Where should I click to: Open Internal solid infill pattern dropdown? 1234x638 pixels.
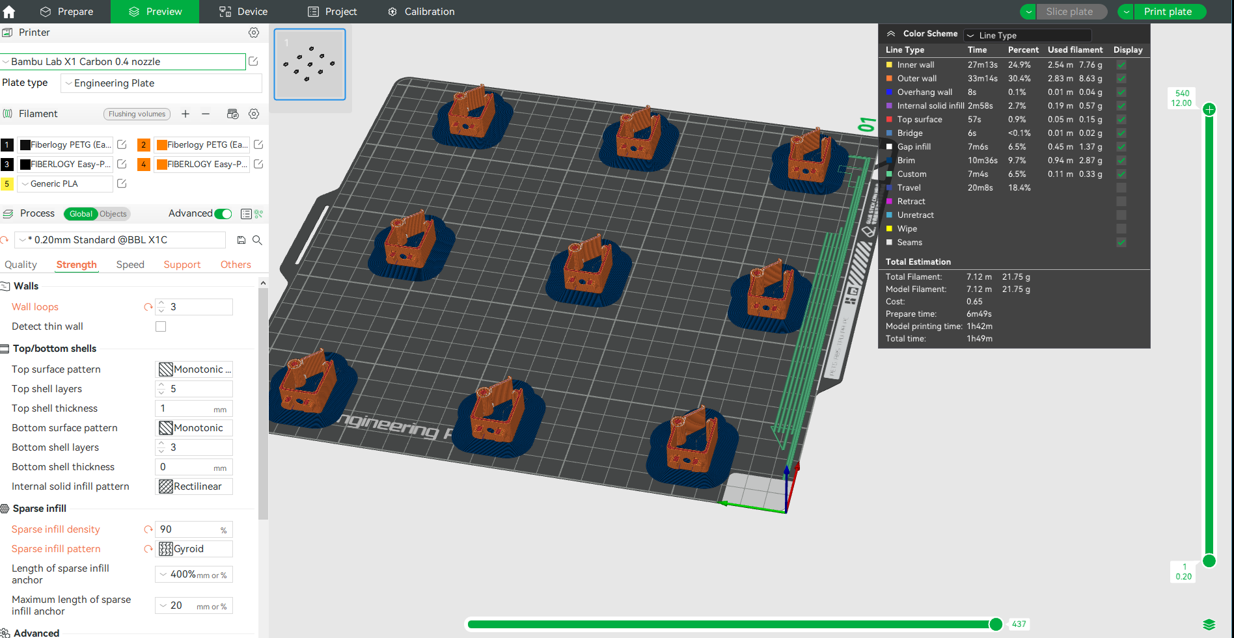[194, 486]
